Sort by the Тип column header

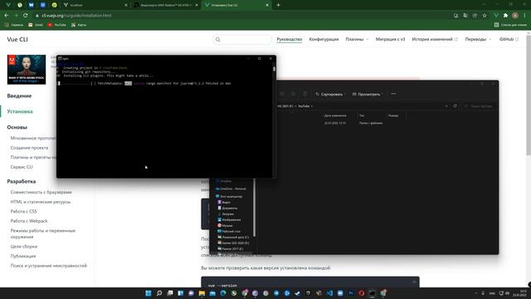tap(362, 115)
